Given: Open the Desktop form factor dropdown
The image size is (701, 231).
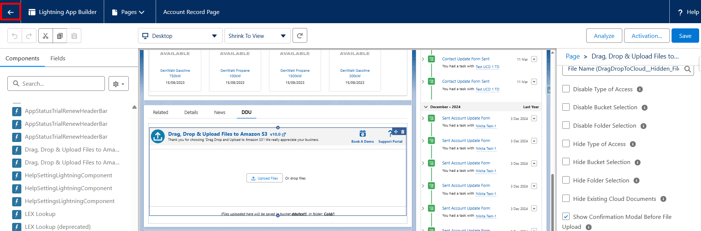Looking at the screenshot, I should point(180,36).
